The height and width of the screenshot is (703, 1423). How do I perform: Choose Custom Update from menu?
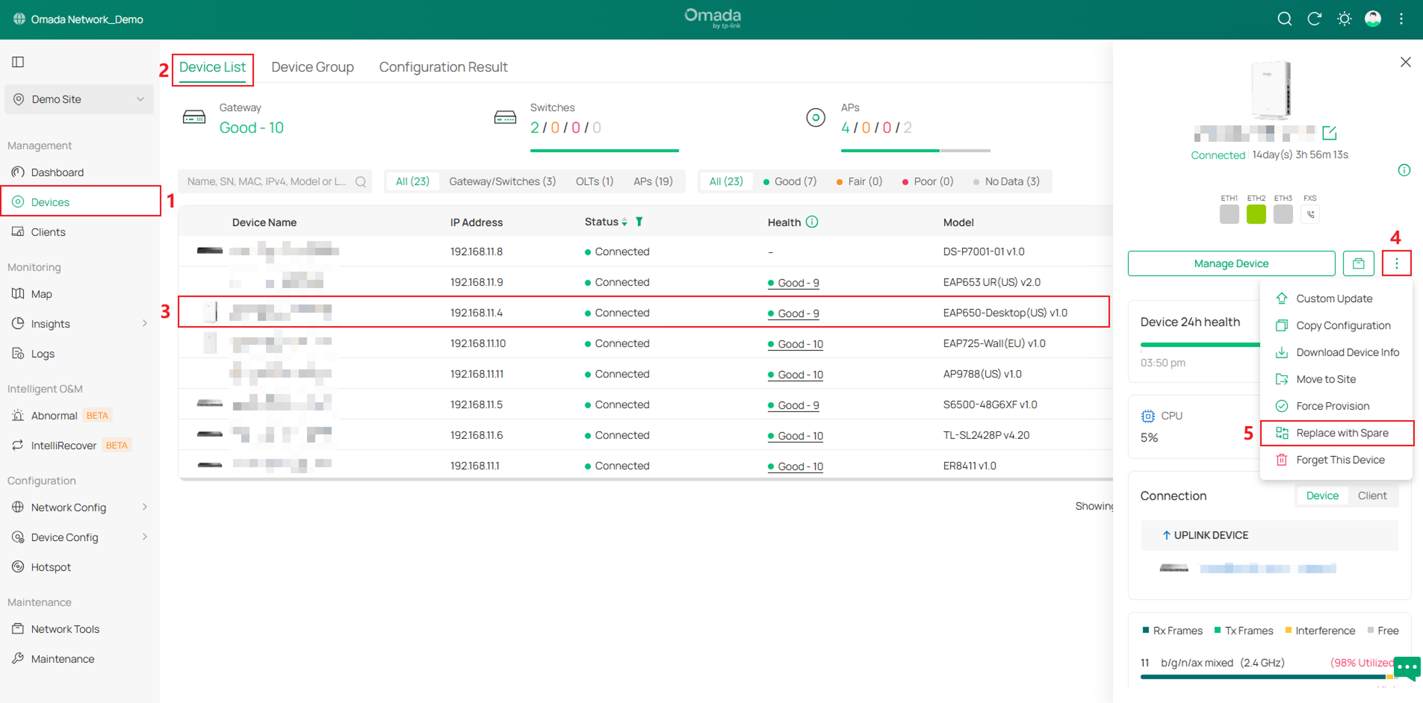(1337, 298)
